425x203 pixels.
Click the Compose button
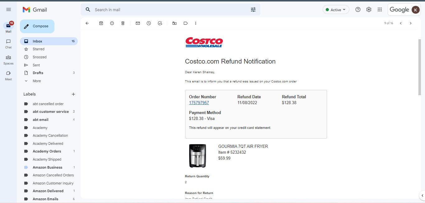click(37, 26)
